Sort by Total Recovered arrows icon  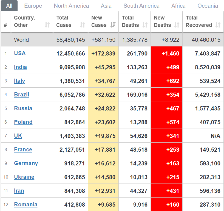pos(218,25)
